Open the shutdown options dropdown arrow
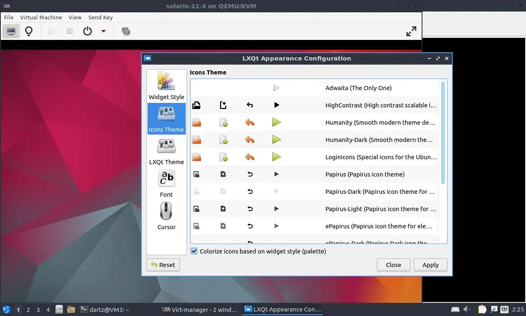 pyautogui.click(x=104, y=31)
